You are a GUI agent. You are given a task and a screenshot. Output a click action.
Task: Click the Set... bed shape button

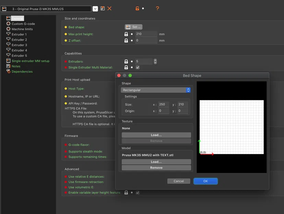(x=133, y=27)
